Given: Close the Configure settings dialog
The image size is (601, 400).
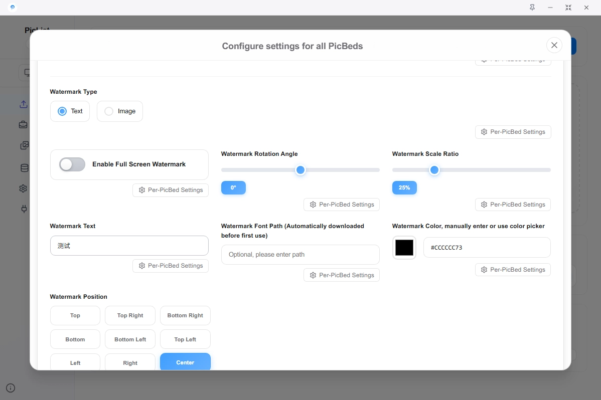Looking at the screenshot, I should pyautogui.click(x=554, y=45).
